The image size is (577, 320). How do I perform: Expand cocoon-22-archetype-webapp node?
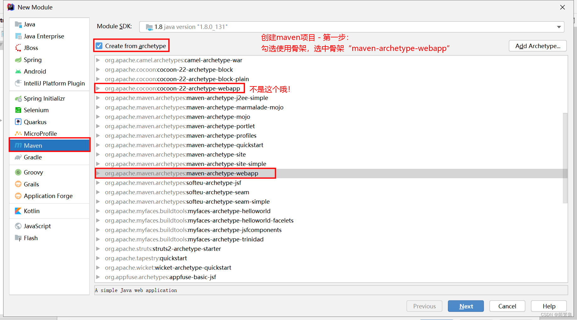pos(98,88)
